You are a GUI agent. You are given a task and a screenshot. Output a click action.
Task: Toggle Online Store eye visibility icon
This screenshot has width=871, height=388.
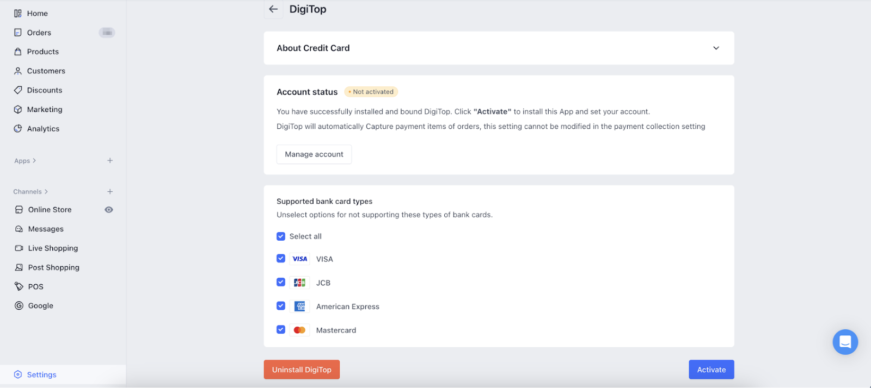(109, 210)
